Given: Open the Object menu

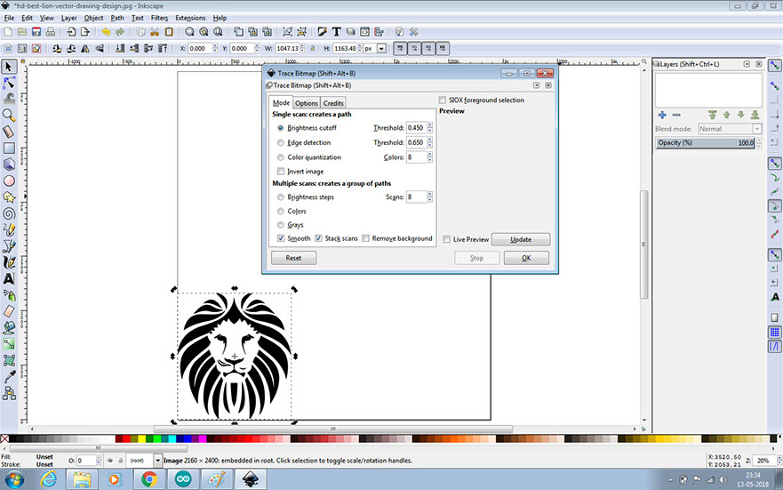Looking at the screenshot, I should (x=93, y=18).
